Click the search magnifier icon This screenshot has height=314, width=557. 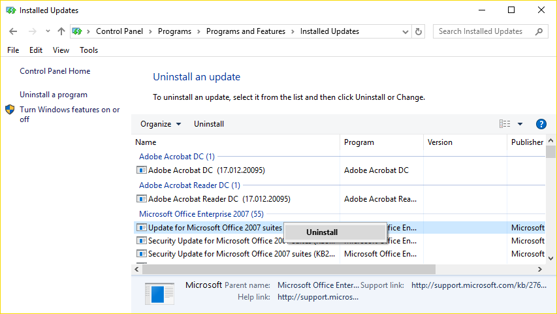tap(539, 31)
